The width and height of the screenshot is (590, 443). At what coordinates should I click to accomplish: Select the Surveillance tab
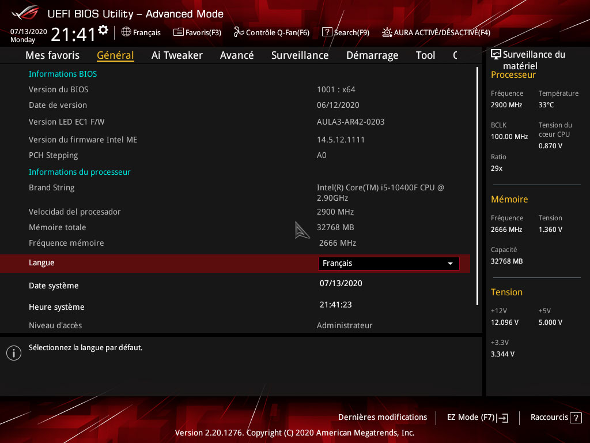coord(300,55)
